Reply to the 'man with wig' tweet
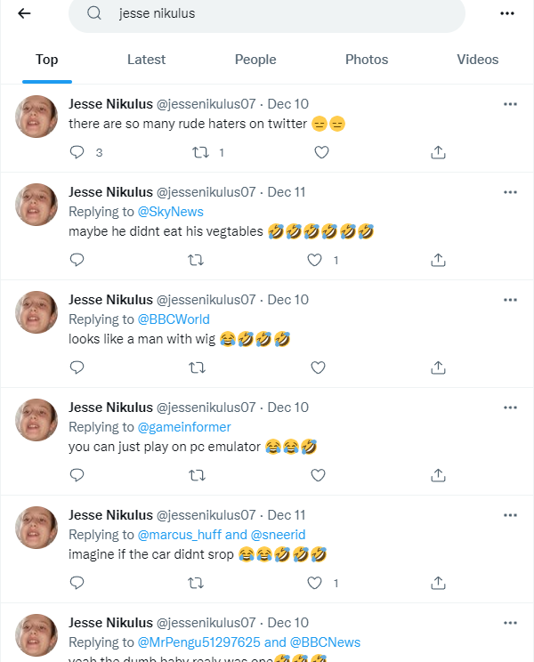The width and height of the screenshot is (534, 662). [x=77, y=367]
